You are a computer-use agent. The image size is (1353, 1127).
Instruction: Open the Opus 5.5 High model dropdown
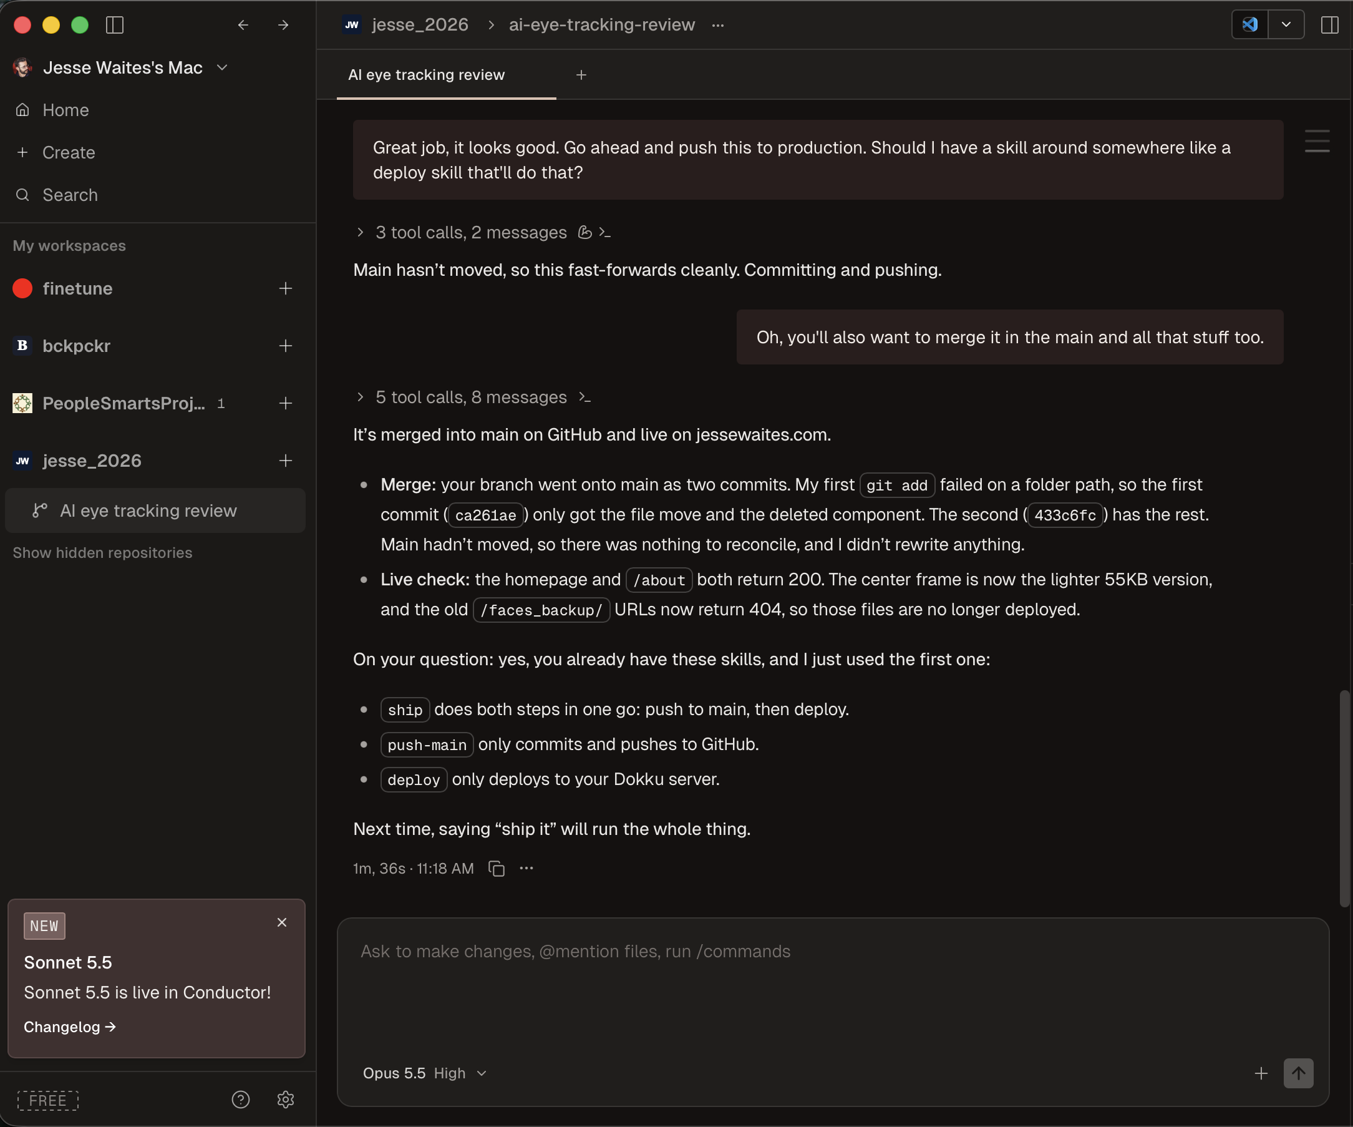425,1073
